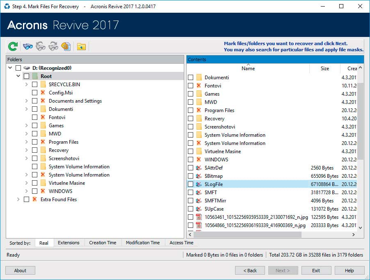Screen dimensions: 370x280
Task: Click the deleted file icon for $Bitmap
Action: tap(199, 176)
